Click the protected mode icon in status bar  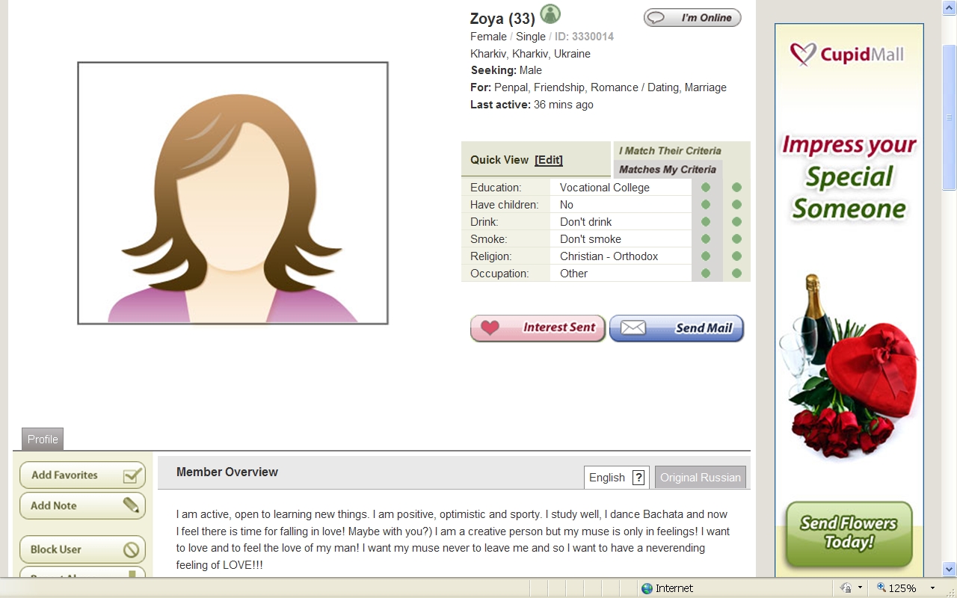(846, 588)
